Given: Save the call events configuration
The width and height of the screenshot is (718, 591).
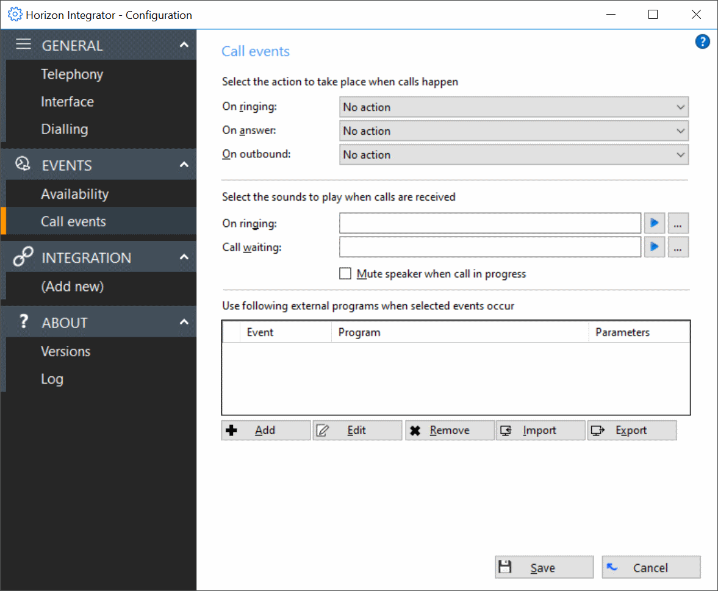Looking at the screenshot, I should (x=544, y=567).
